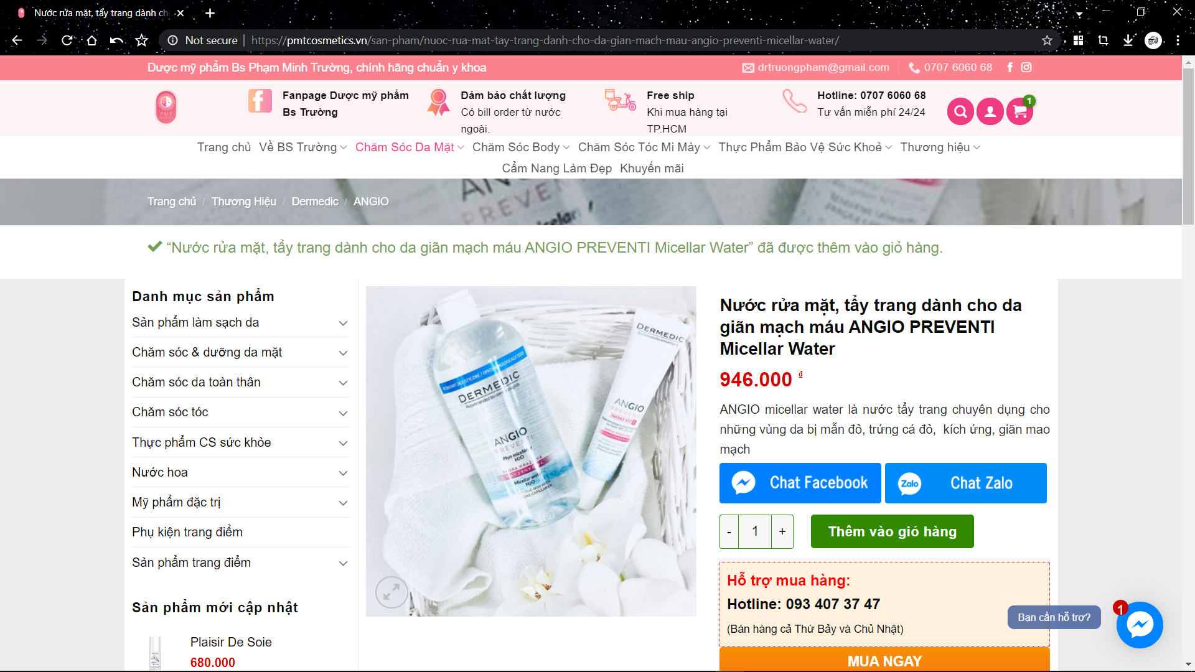Click the pink search magnifier icon
Viewport: 1195px width, 672px height.
click(960, 111)
